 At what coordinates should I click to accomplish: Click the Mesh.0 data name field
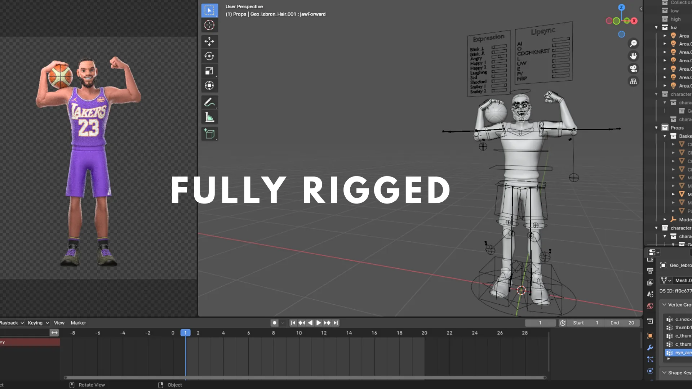pyautogui.click(x=683, y=281)
